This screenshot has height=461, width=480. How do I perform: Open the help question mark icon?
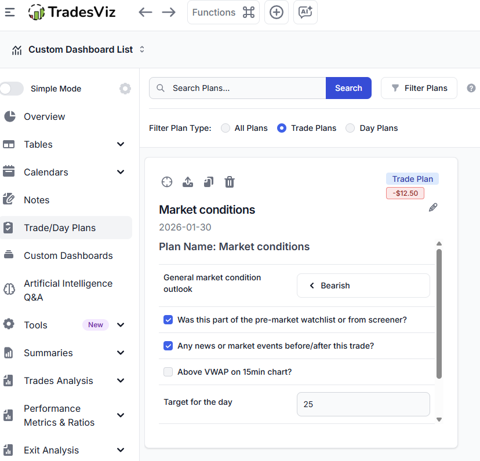point(471,88)
